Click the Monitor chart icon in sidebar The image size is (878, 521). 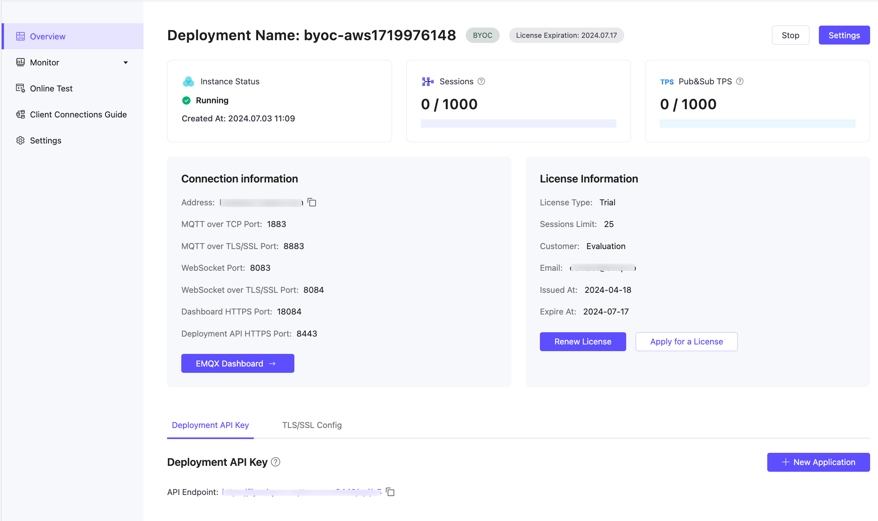tap(20, 62)
